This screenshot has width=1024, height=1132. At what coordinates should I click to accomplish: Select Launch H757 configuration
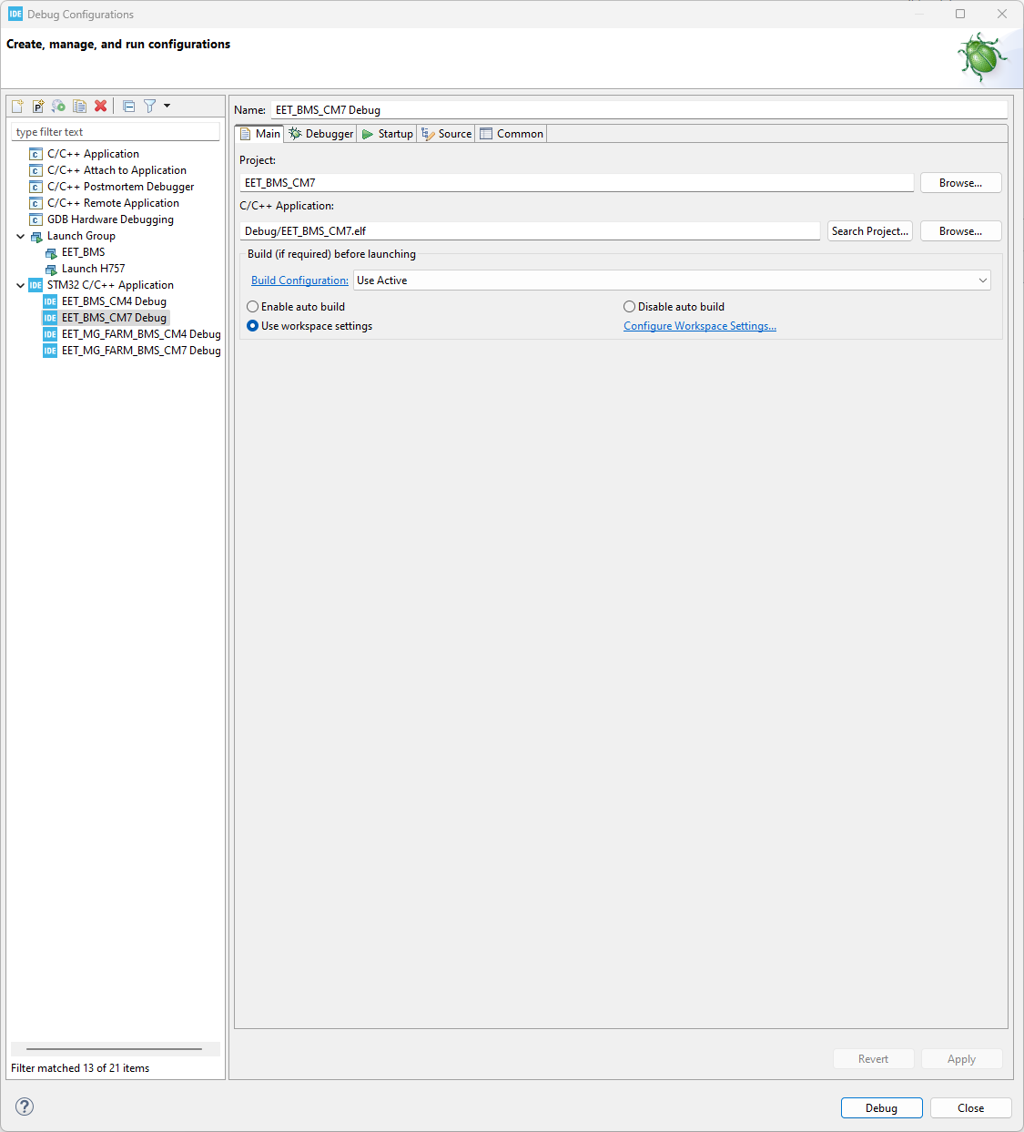pyautogui.click(x=93, y=269)
